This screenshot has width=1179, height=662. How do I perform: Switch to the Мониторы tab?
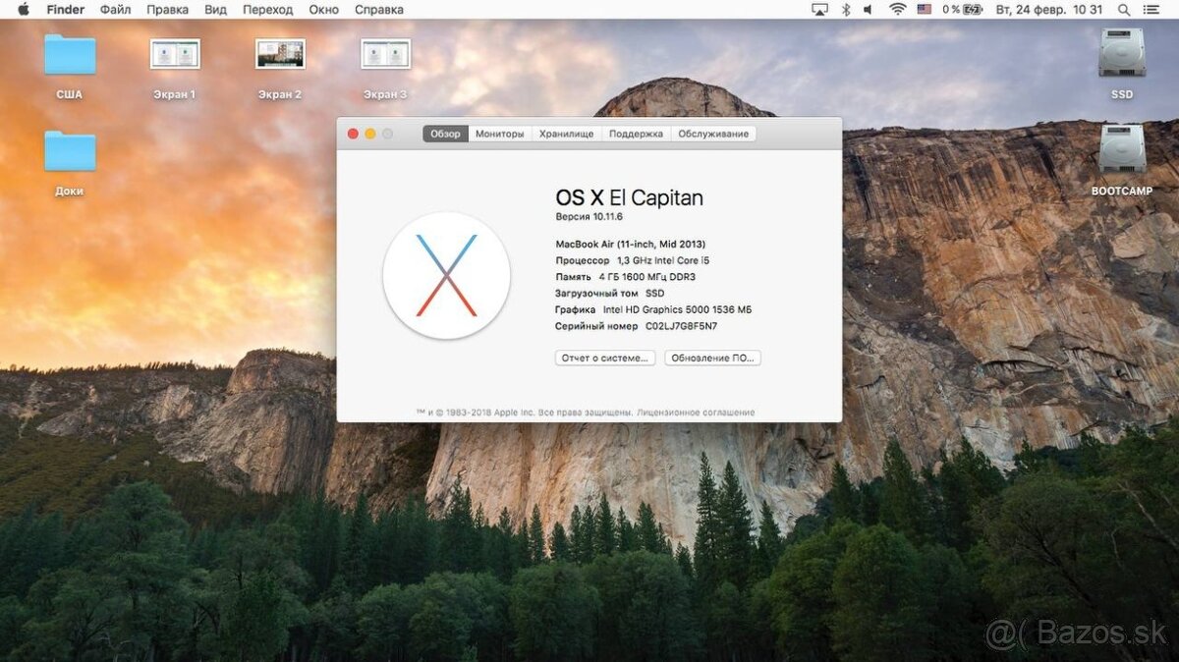(x=499, y=134)
